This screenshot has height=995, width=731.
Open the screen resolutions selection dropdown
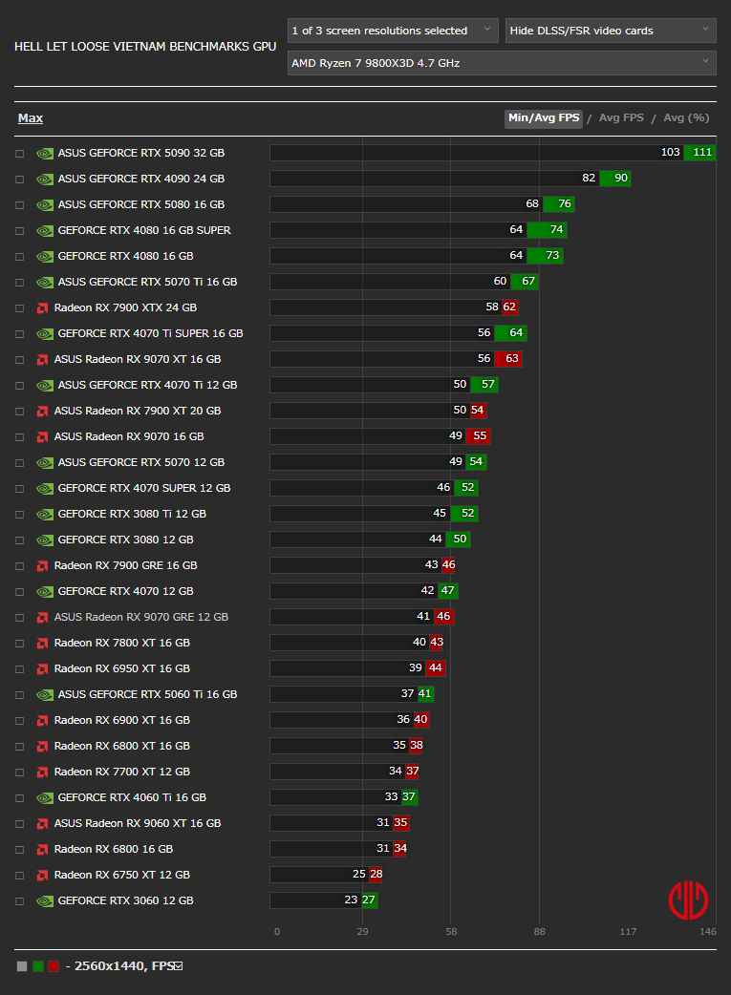tap(393, 31)
